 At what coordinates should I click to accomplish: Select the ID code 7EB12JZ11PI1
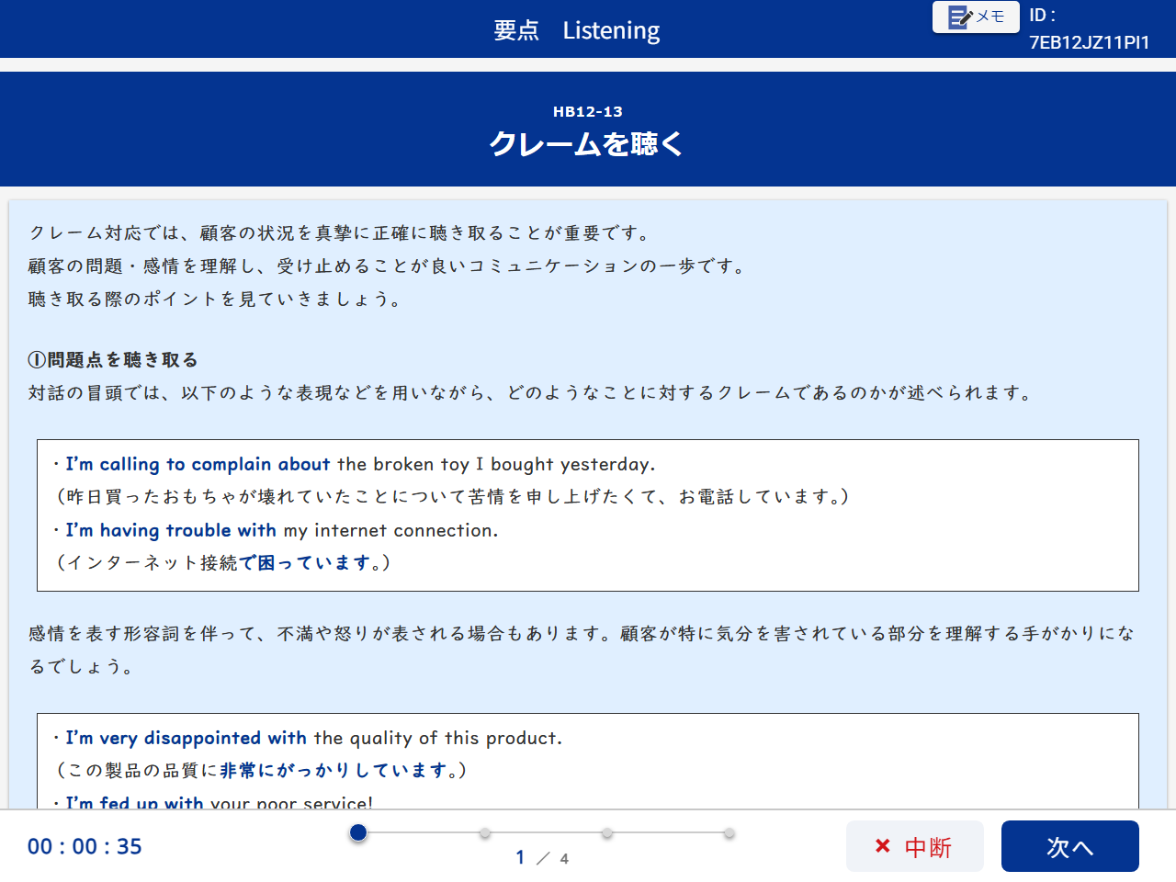coord(1089,42)
